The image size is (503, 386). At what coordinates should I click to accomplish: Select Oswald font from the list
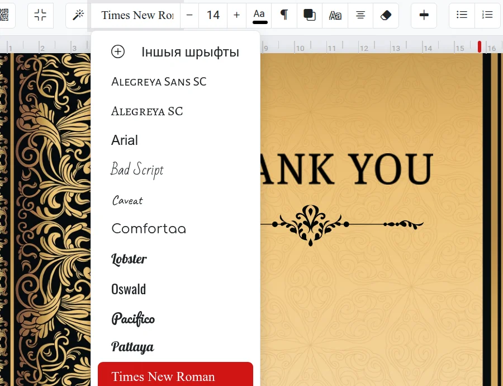tap(175, 289)
